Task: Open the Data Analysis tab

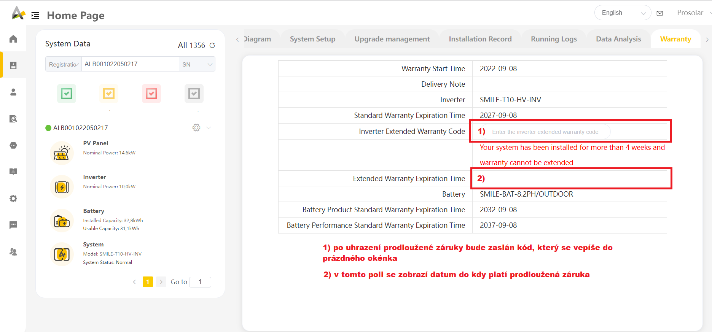Action: coord(618,39)
